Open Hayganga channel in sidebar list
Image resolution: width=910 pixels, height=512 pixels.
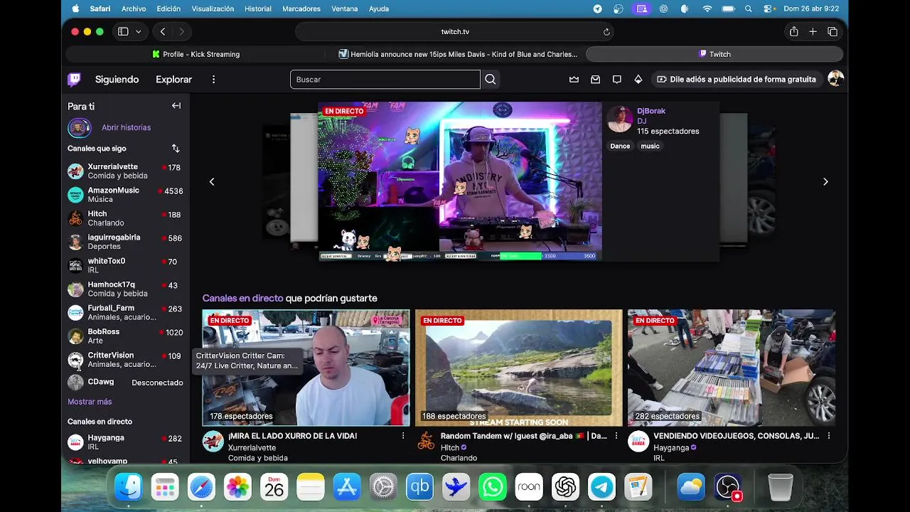point(125,442)
